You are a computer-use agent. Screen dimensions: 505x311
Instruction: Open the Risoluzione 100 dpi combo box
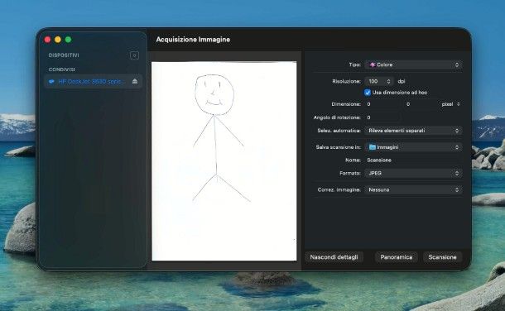click(x=379, y=81)
